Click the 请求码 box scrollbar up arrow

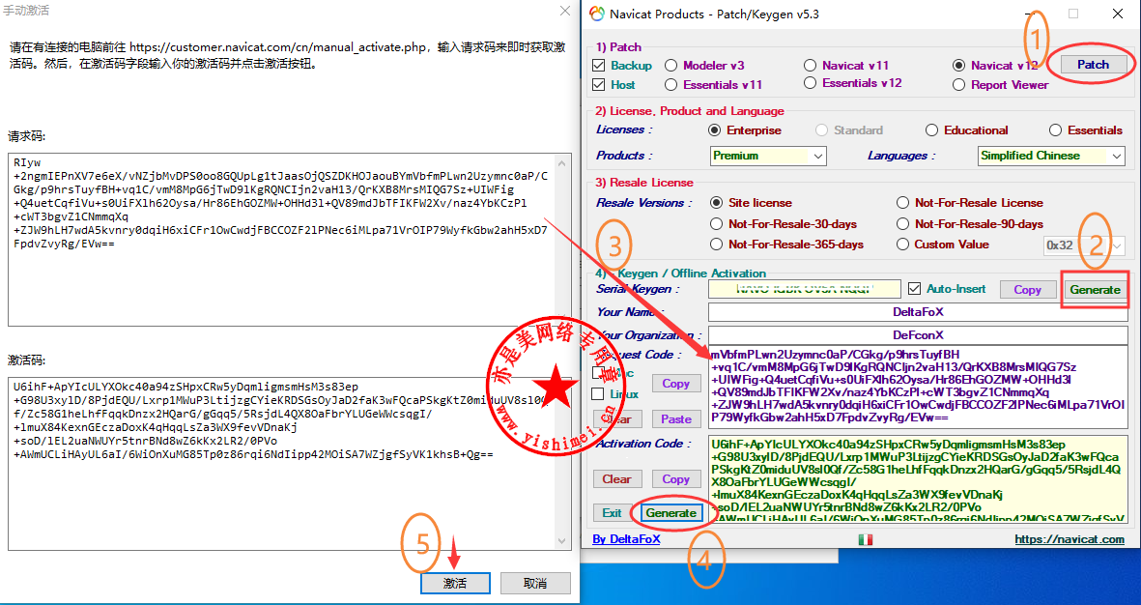point(562,161)
